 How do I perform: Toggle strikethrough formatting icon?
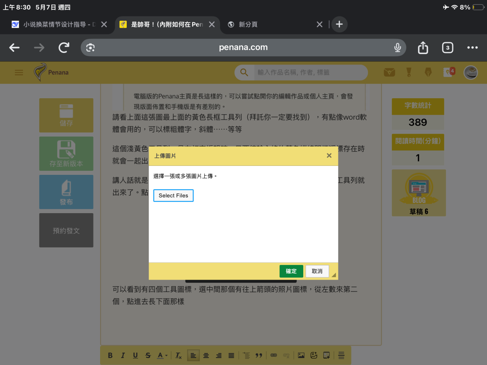click(148, 356)
